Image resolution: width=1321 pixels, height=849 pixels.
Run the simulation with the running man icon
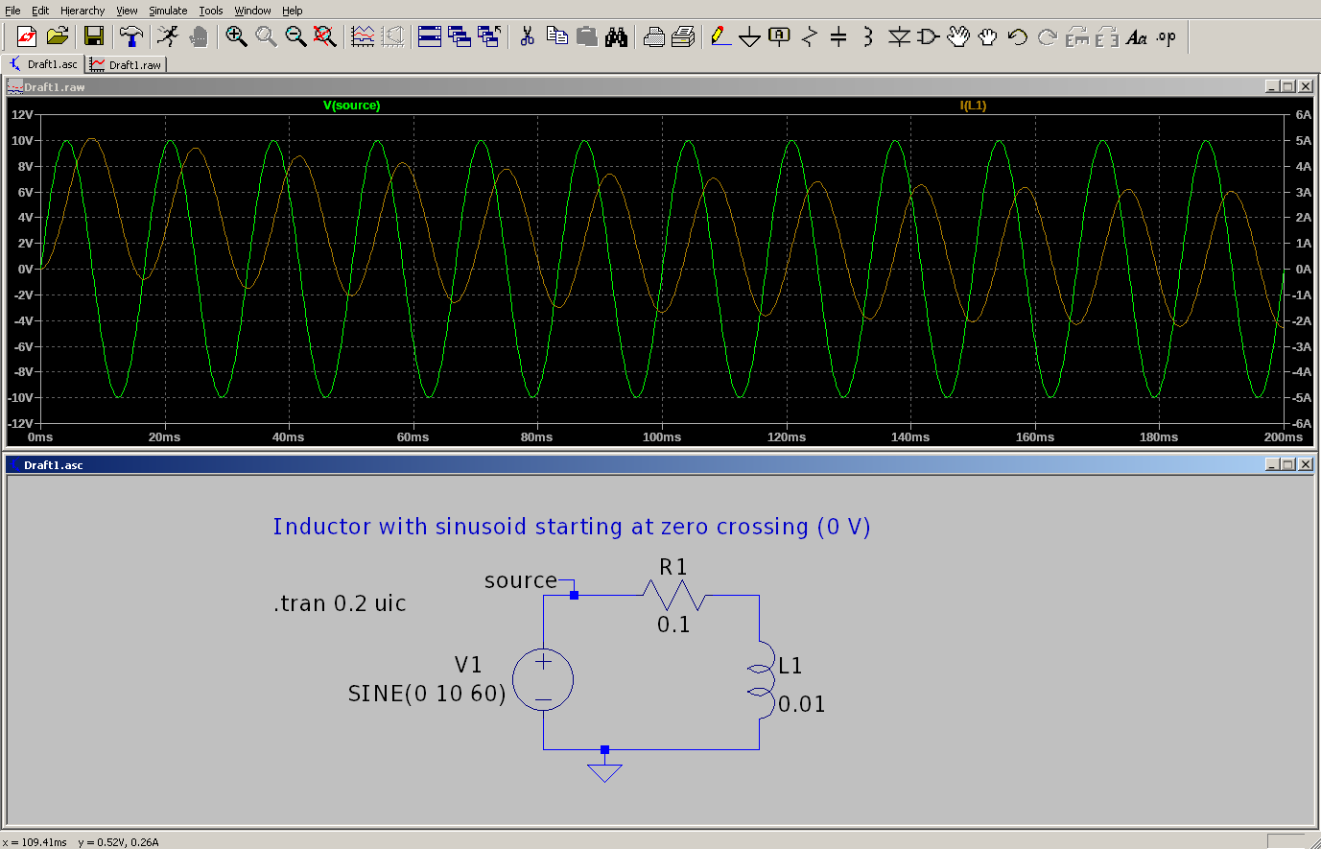click(167, 36)
